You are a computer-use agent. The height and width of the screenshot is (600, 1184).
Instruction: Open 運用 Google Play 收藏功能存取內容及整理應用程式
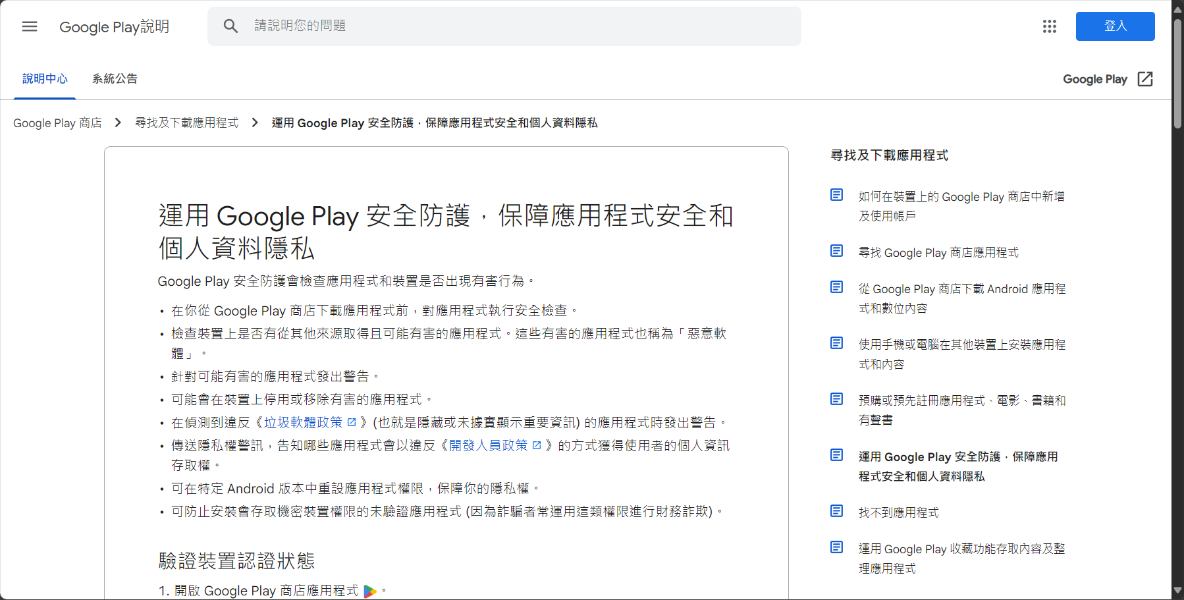961,559
